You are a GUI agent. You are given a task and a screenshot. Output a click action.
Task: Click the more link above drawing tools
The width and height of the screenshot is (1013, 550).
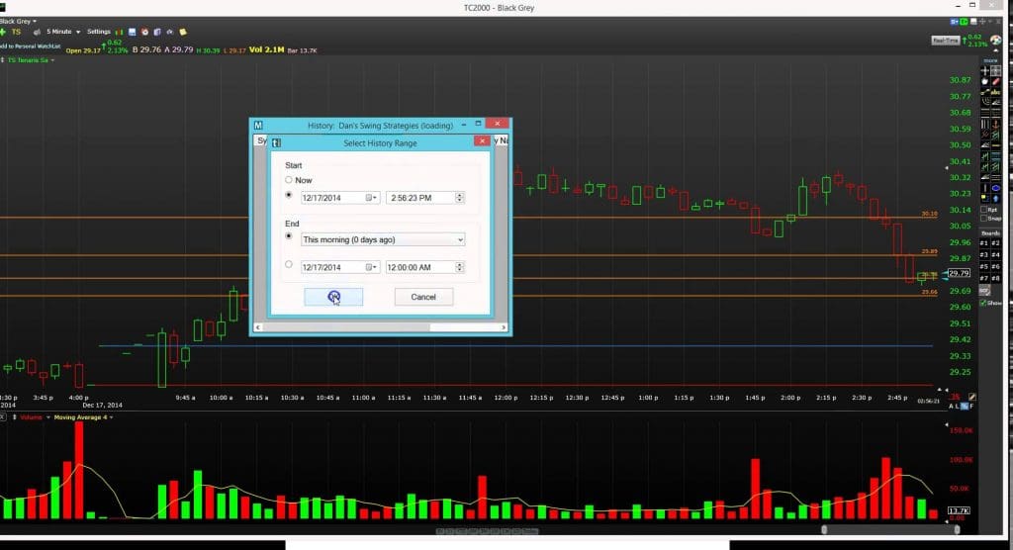click(990, 60)
